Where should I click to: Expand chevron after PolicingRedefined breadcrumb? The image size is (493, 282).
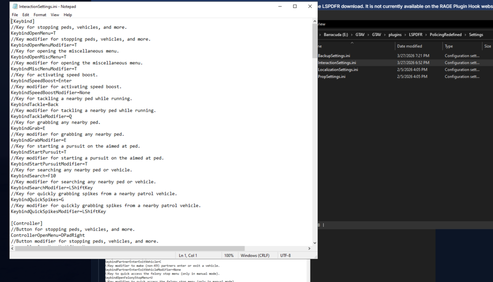pyautogui.click(x=465, y=35)
